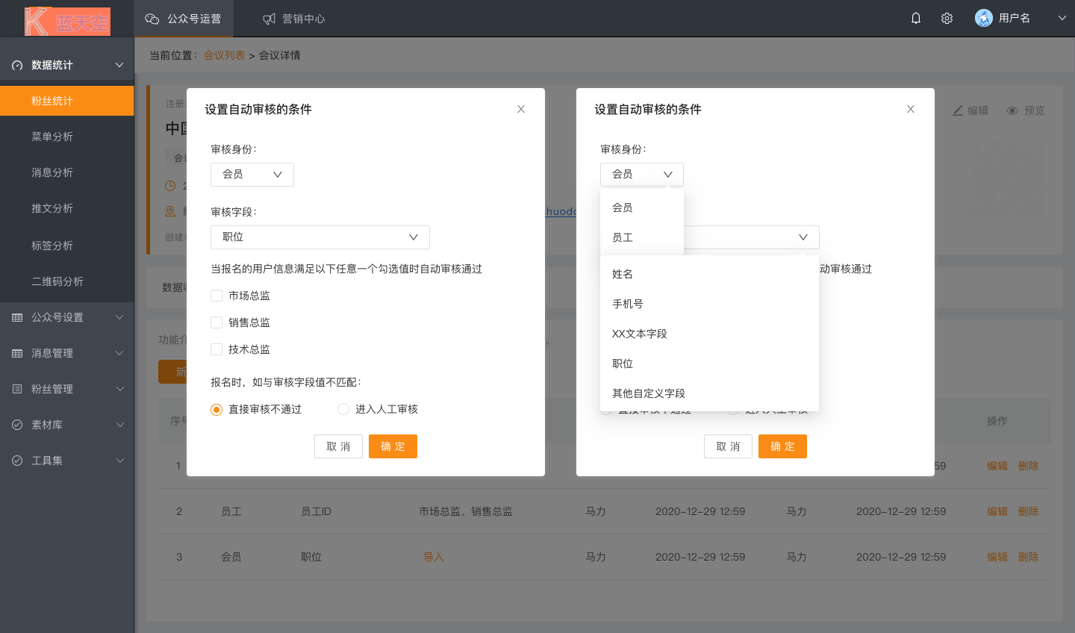The width and height of the screenshot is (1075, 633).
Task: Switch to the 营销中心 top tab
Action: [x=294, y=19]
